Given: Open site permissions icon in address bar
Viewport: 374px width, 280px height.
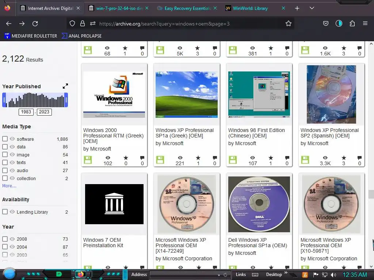Looking at the screenshot, I should [93, 23].
